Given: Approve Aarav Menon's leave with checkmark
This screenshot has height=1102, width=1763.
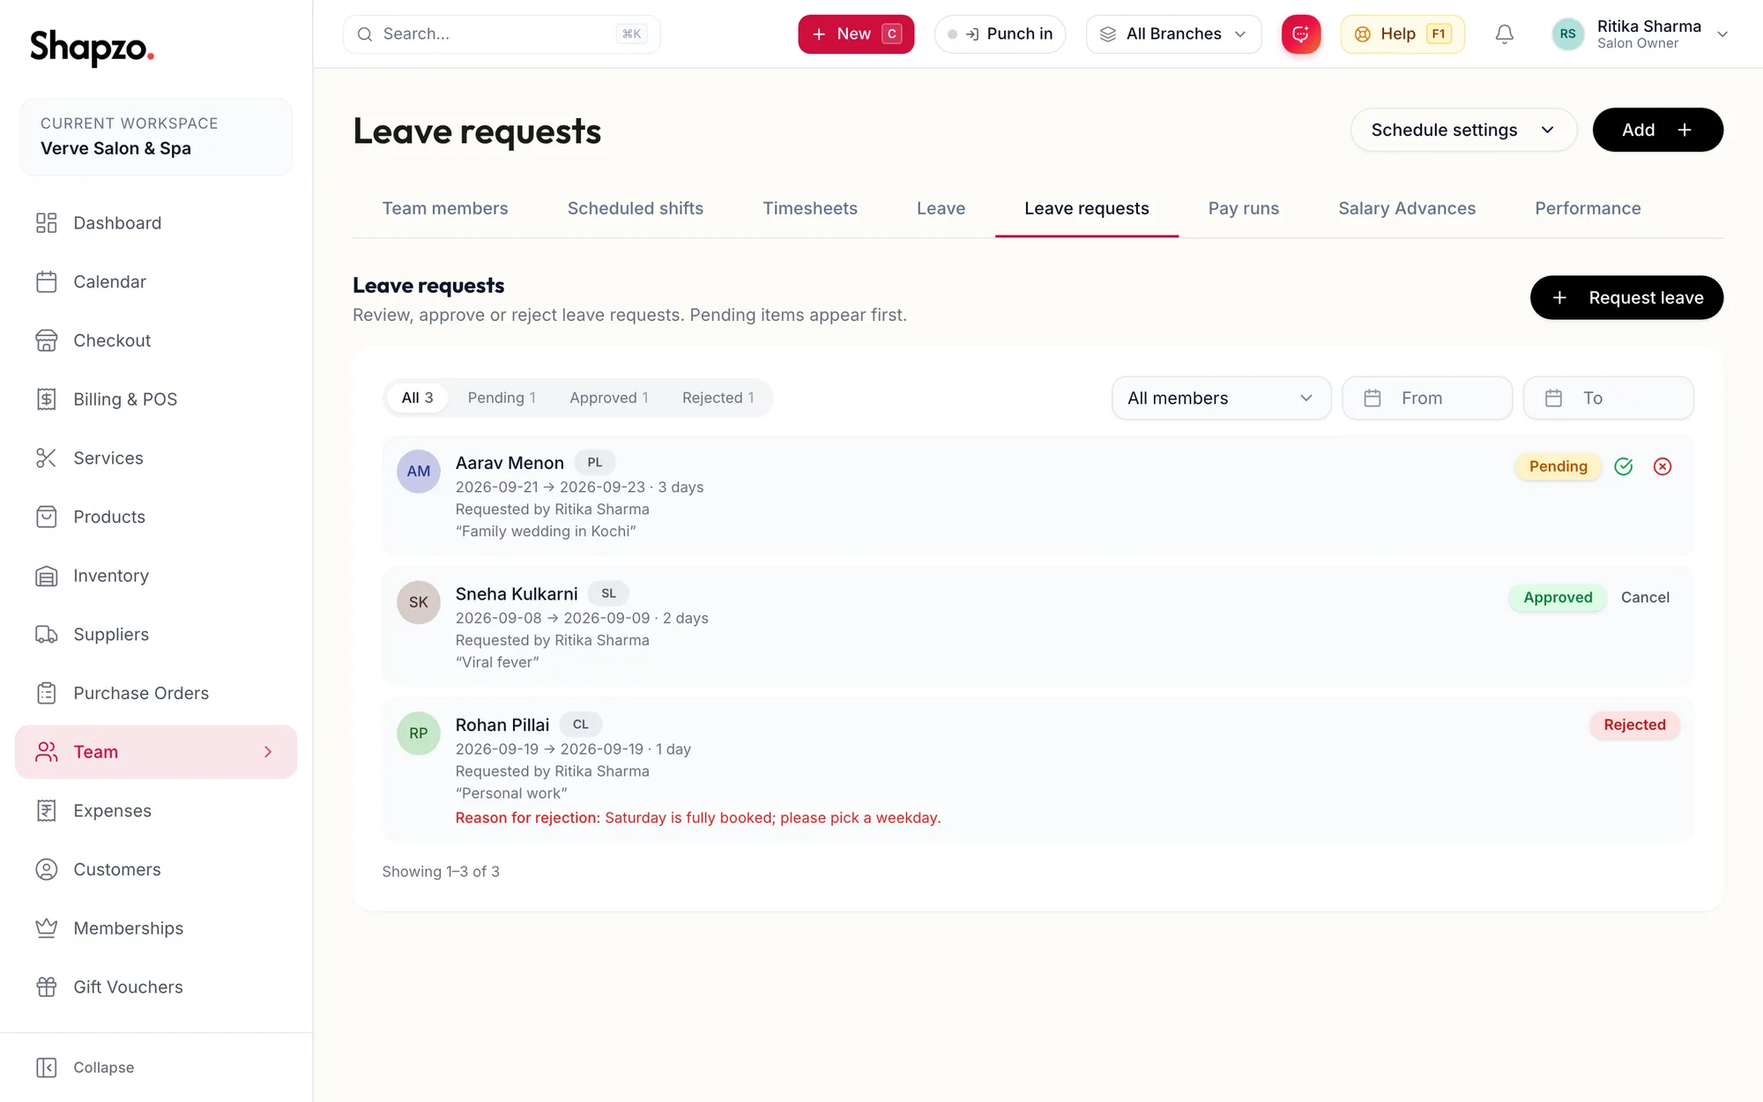Looking at the screenshot, I should 1624,466.
